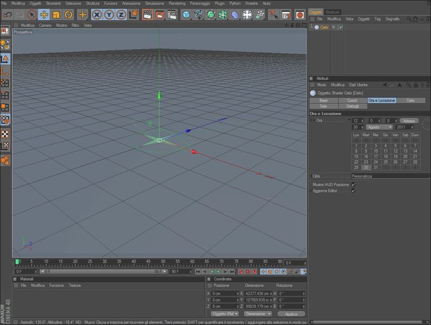Expand the Città parameter
The width and height of the screenshot is (431, 325).
(x=311, y=176)
